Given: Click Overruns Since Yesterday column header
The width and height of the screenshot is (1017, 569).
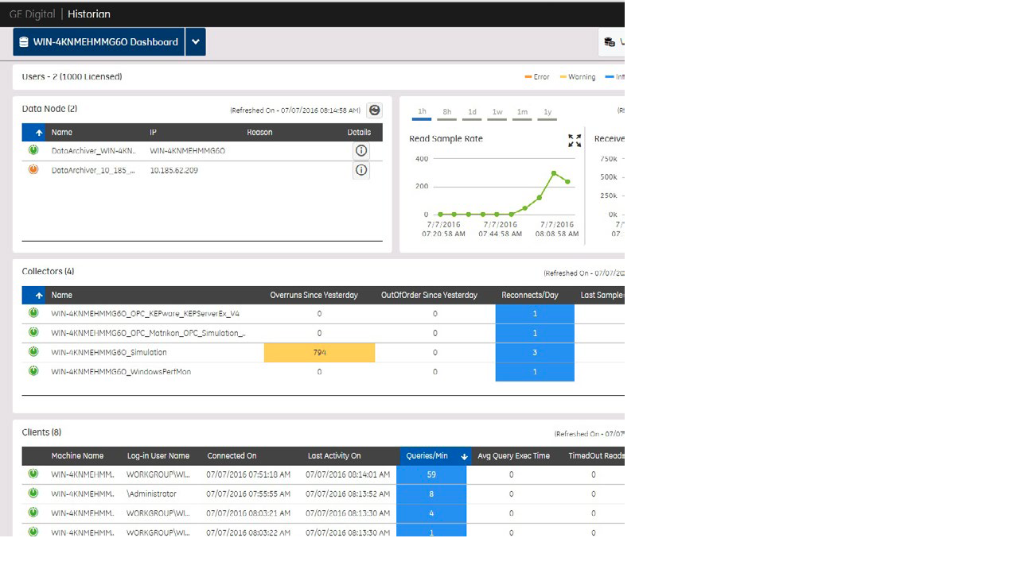Looking at the screenshot, I should (x=314, y=296).
